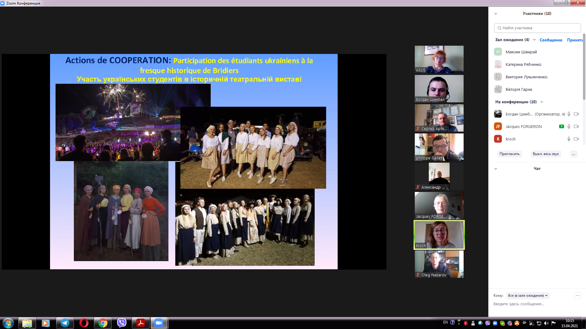Click the Сообщение link for the waiting room
Image resolution: width=586 pixels, height=329 pixels.
coord(551,40)
